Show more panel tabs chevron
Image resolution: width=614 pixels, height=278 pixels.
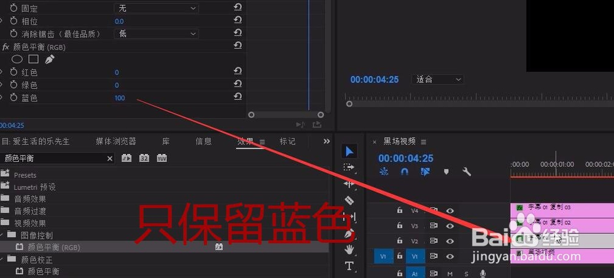coord(327,141)
